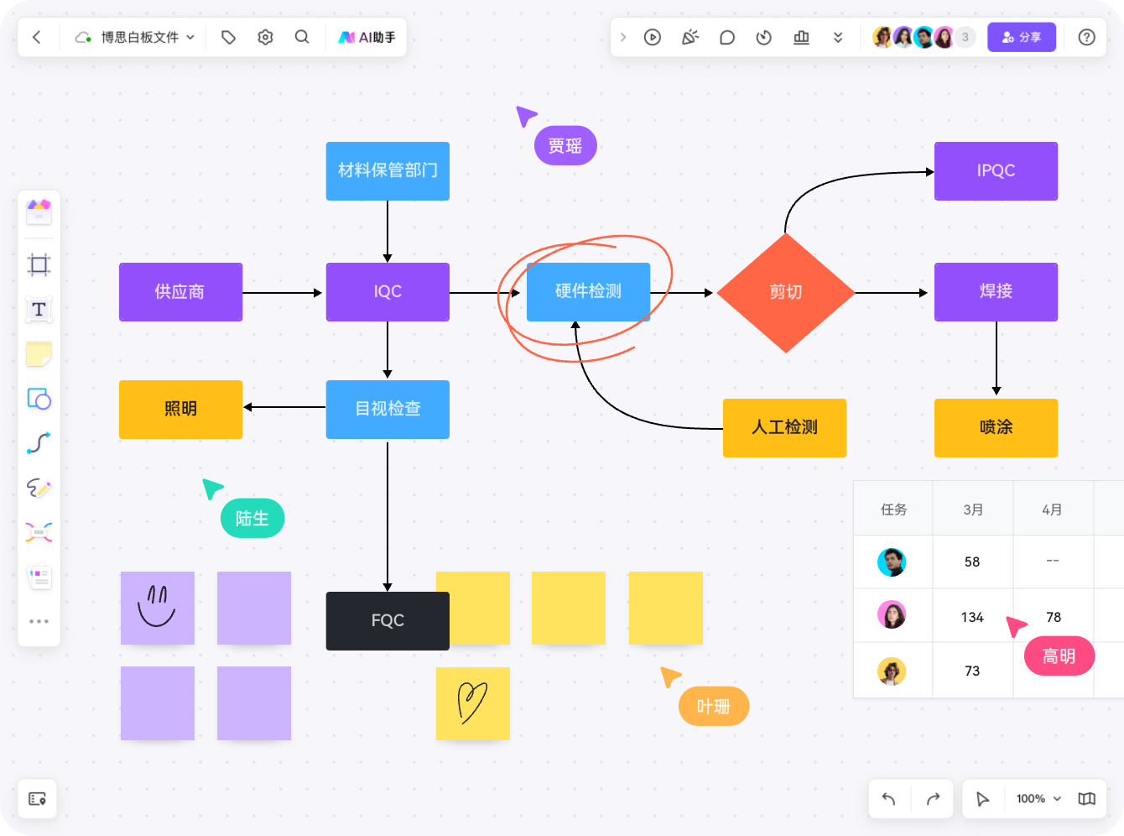Viewport: 1124px width, 836px height.
Task: Show more tools via three dots
Action: (39, 621)
